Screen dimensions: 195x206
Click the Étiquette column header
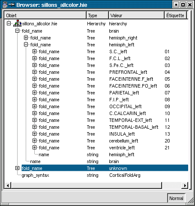tap(175, 15)
